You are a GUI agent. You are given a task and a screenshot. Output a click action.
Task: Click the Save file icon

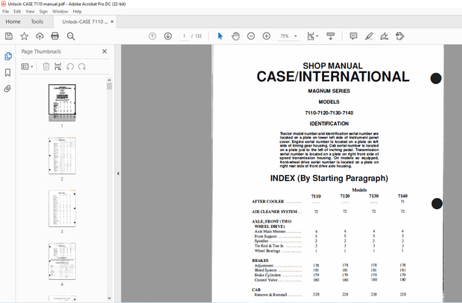9,36
